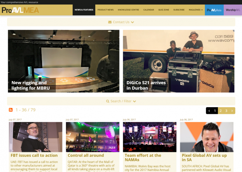Expand the Magazines dropdown menu
242x172 pixels.
pos(195,10)
